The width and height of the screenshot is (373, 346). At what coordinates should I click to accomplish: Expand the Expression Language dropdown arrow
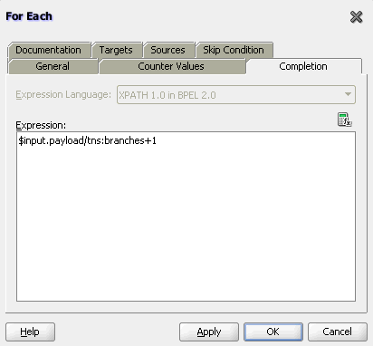pos(348,94)
